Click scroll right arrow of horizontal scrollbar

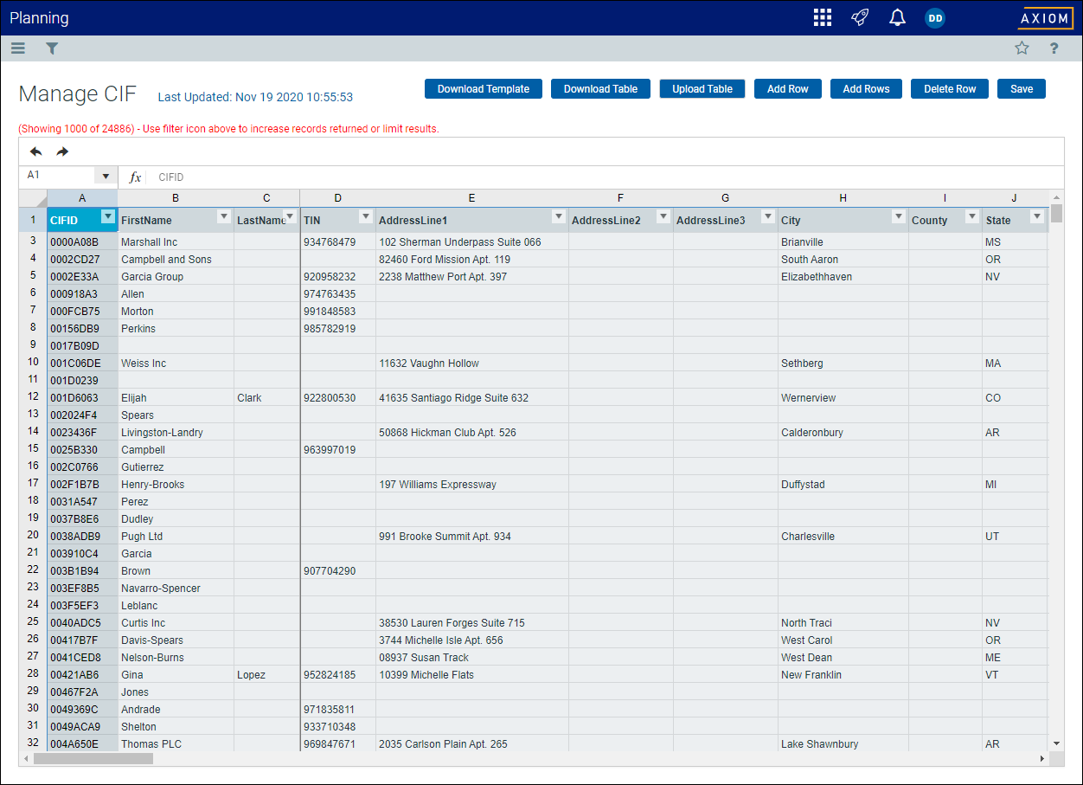(1042, 758)
